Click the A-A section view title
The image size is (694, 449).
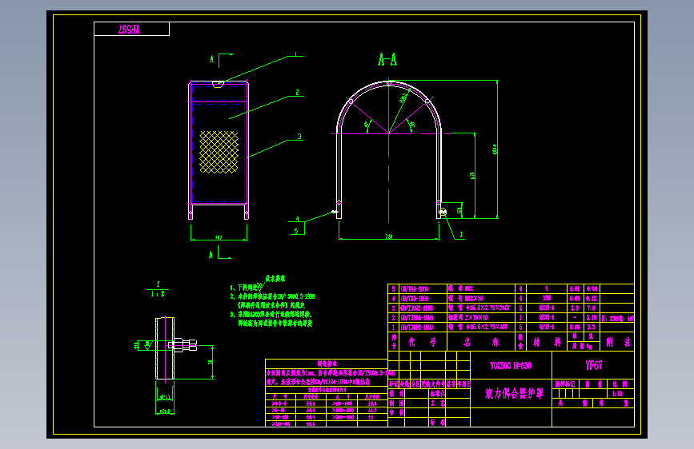click(x=387, y=60)
